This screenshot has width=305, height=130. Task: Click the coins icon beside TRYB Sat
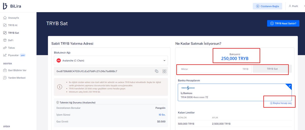(x=5, y=33)
